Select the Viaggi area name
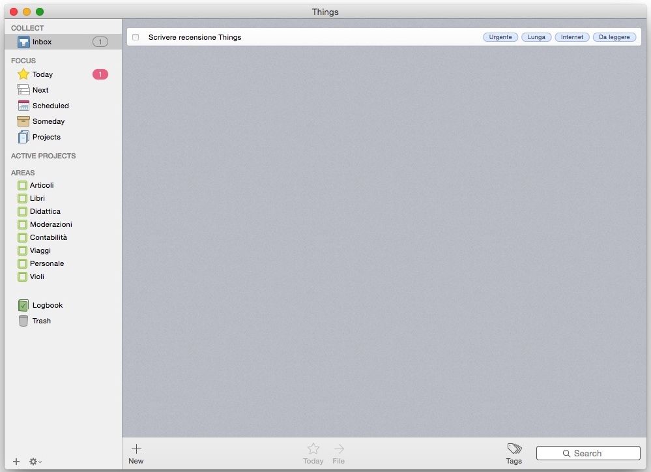The width and height of the screenshot is (651, 472). pos(40,250)
